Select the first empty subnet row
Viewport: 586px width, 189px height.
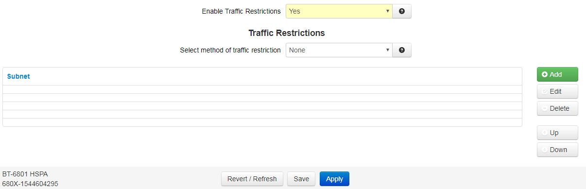click(x=262, y=89)
